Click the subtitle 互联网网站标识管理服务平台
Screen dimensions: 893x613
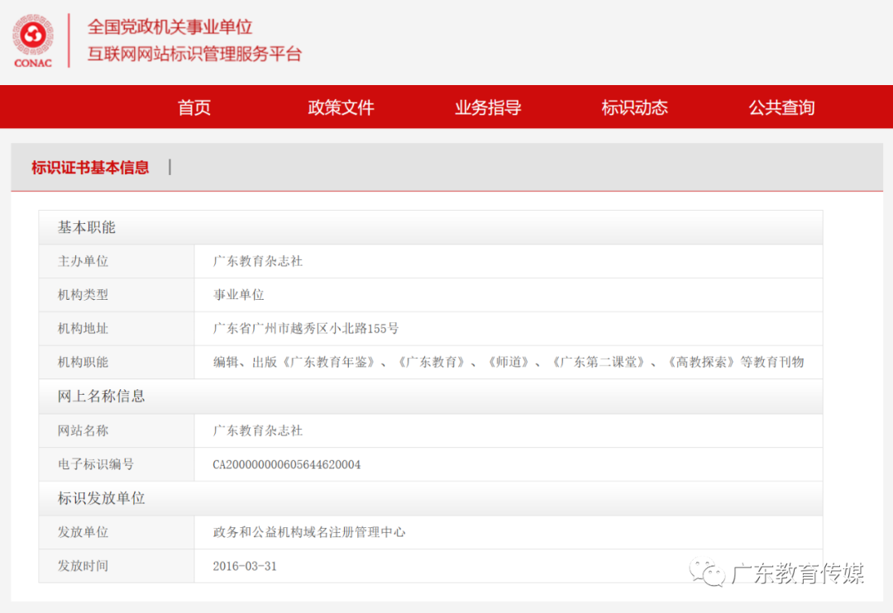click(194, 54)
